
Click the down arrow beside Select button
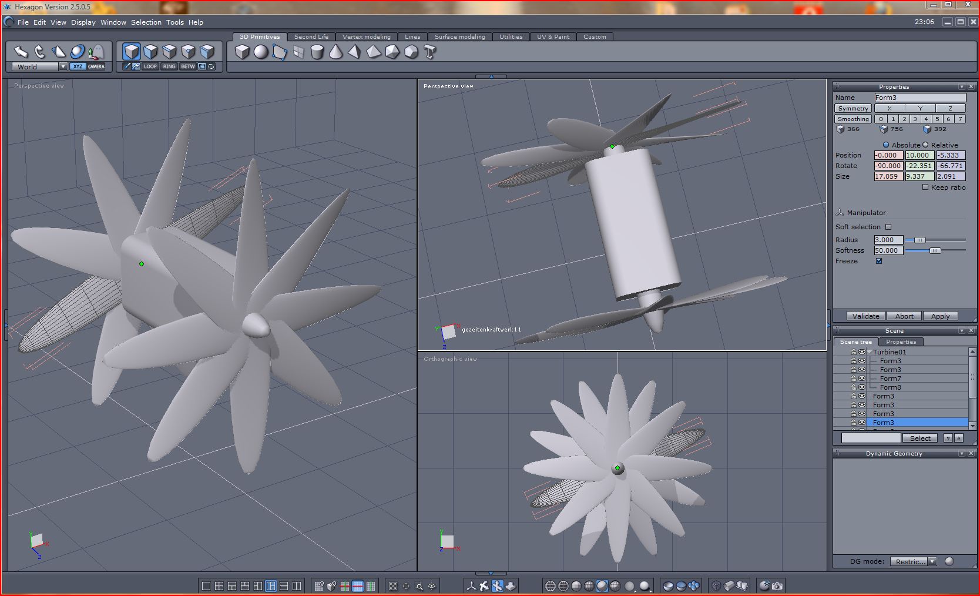pos(948,438)
